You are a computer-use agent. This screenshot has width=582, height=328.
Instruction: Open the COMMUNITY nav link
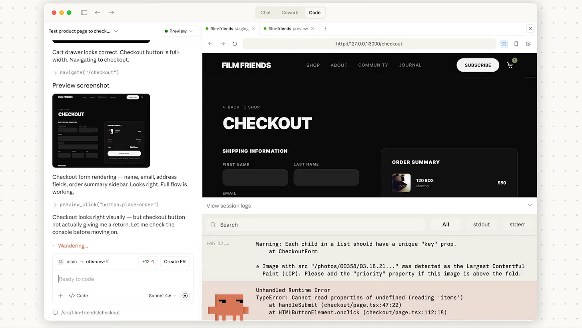(x=373, y=65)
